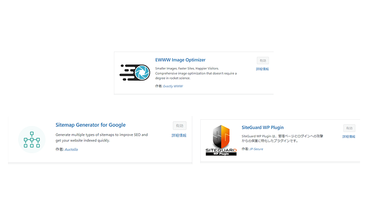The image size is (378, 213).
Task: Click the 有効 button on Sitemap Generator
Action: click(180, 125)
